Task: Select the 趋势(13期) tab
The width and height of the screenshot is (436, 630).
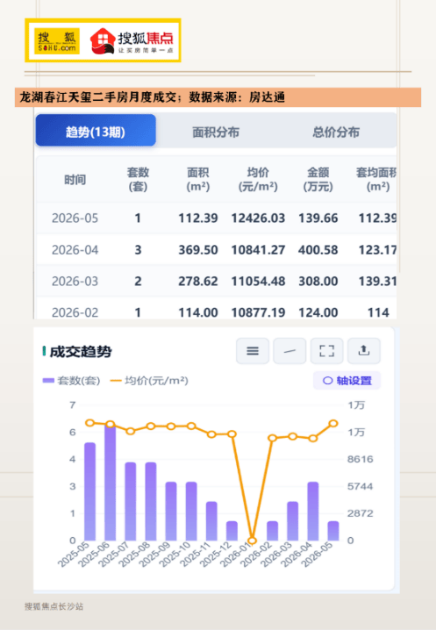Action: (x=96, y=131)
